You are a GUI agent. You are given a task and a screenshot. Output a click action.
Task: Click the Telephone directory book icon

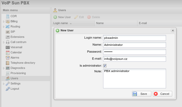coord(8,63)
